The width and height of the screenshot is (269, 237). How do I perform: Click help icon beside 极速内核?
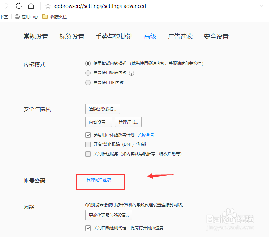131,73
